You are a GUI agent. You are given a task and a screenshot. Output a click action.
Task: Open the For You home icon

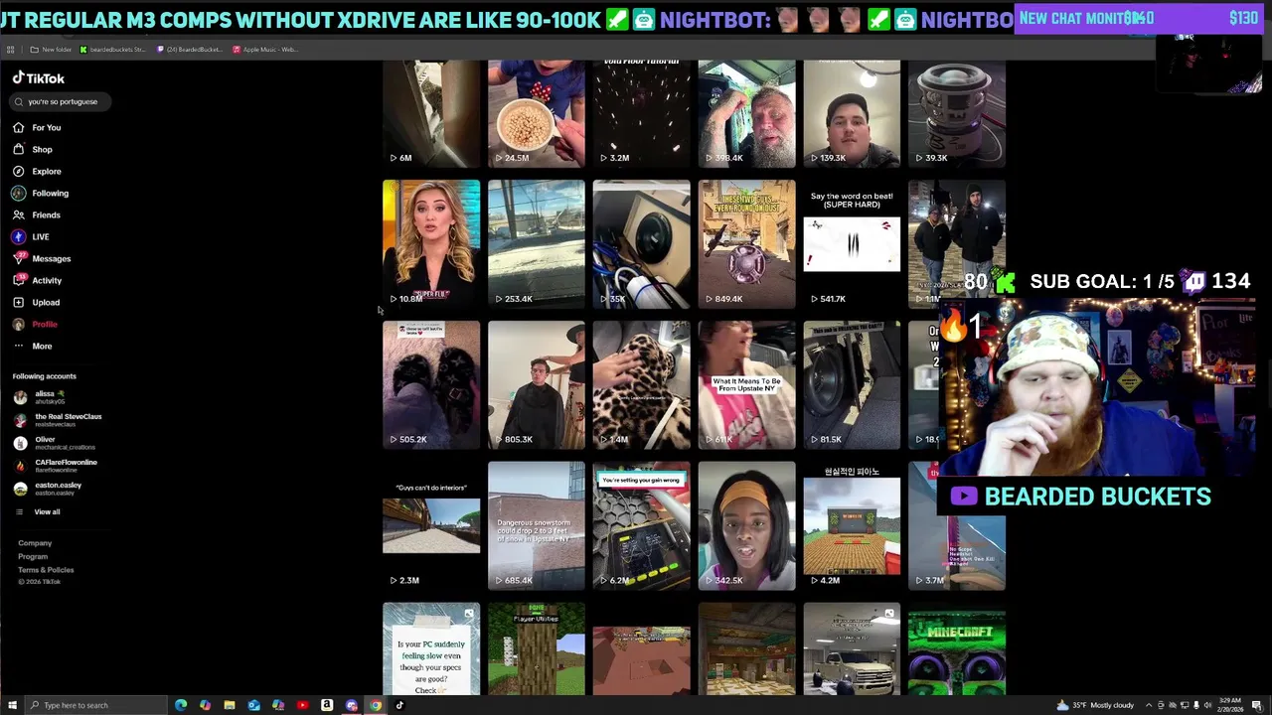click(x=18, y=127)
